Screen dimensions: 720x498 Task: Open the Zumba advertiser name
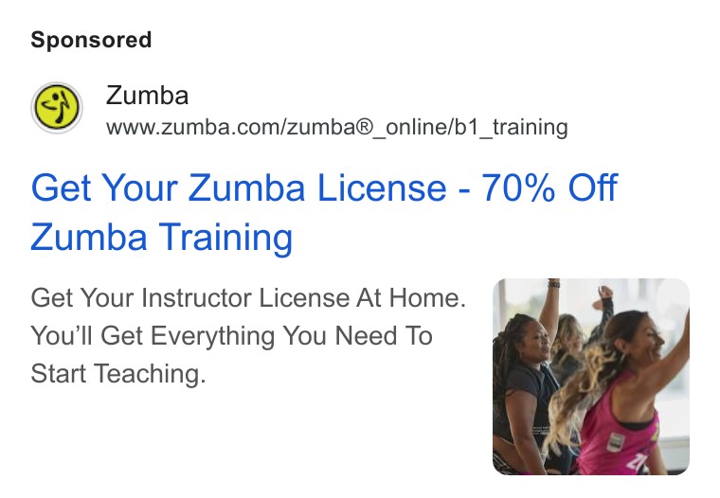coord(147,96)
